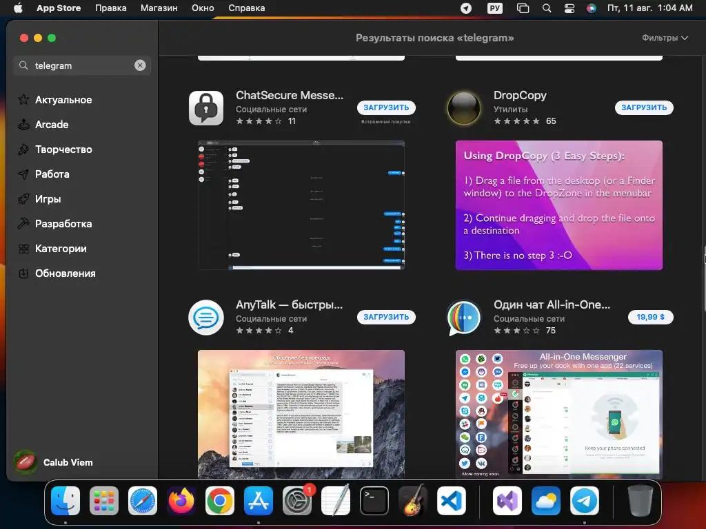The image size is (706, 529).
Task: Open the Правка menu
Action: [111, 8]
